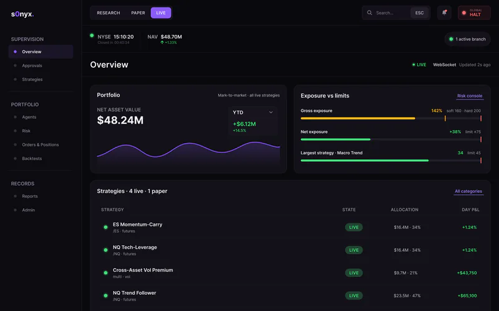Sort by the ALLOCATION column header
This screenshot has height=311, width=499.
pos(404,210)
